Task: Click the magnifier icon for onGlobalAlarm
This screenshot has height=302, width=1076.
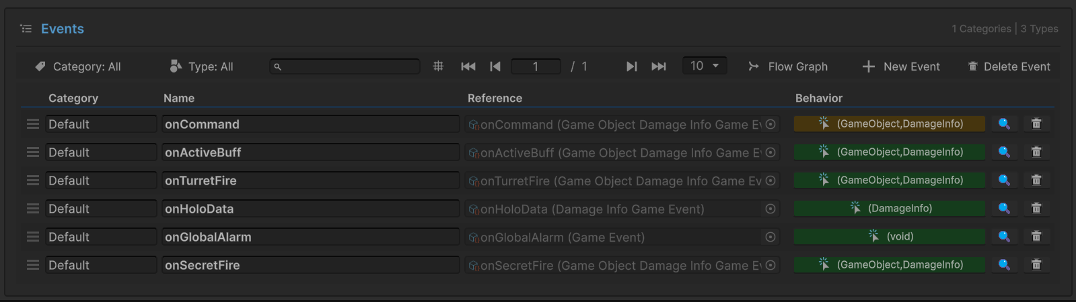Action: coord(1003,237)
